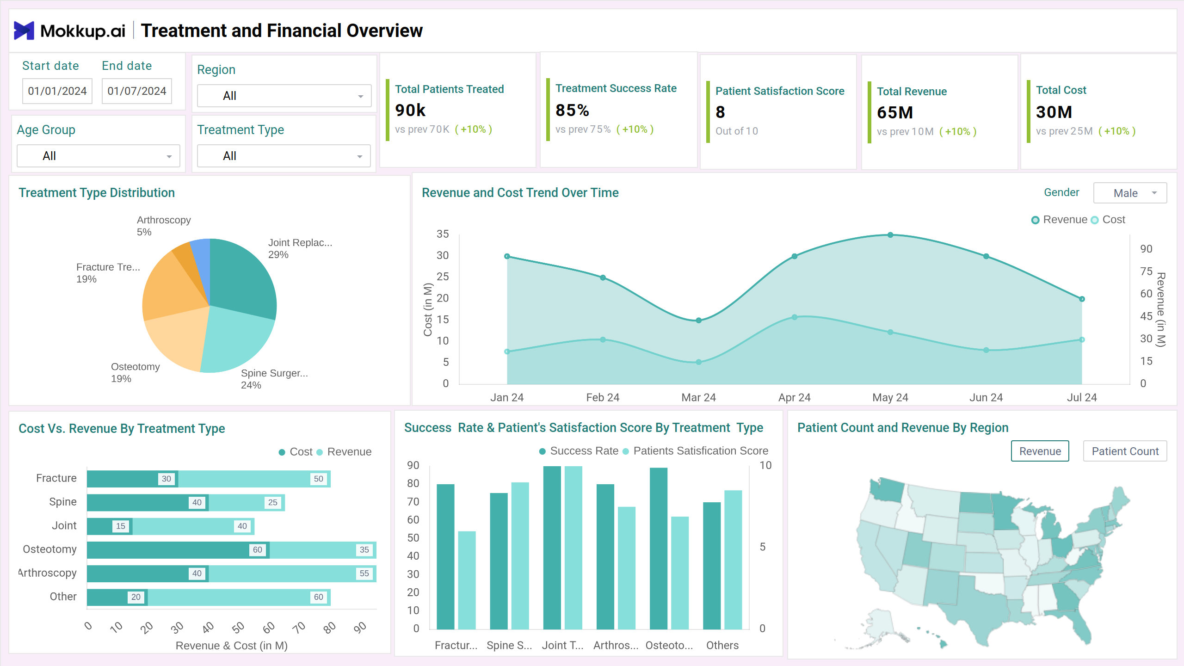Screen dimensions: 1184x666
Task: Click the Start date input field
Action: (x=57, y=91)
